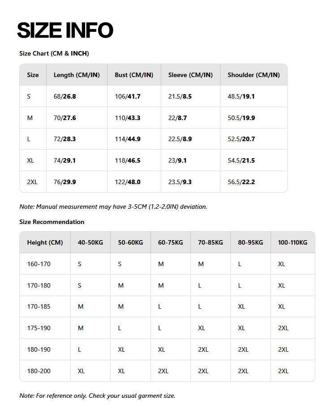Screen dimensions: 336x405
Task: Click the 'For reference only' note
Action: pyautogui.click(x=97, y=396)
